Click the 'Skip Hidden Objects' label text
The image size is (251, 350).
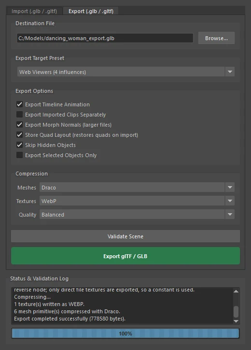point(50,145)
